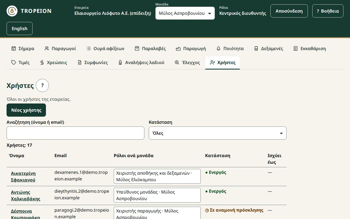
Task: Open the Σήμερα tab
Action: (23, 48)
